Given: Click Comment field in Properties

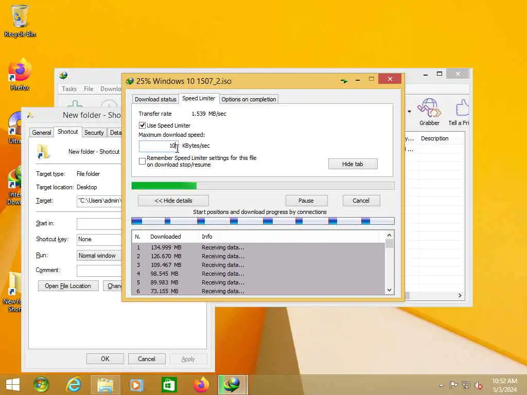Looking at the screenshot, I should click(99, 271).
